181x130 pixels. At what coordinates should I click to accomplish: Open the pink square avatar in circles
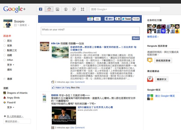click(x=163, y=26)
